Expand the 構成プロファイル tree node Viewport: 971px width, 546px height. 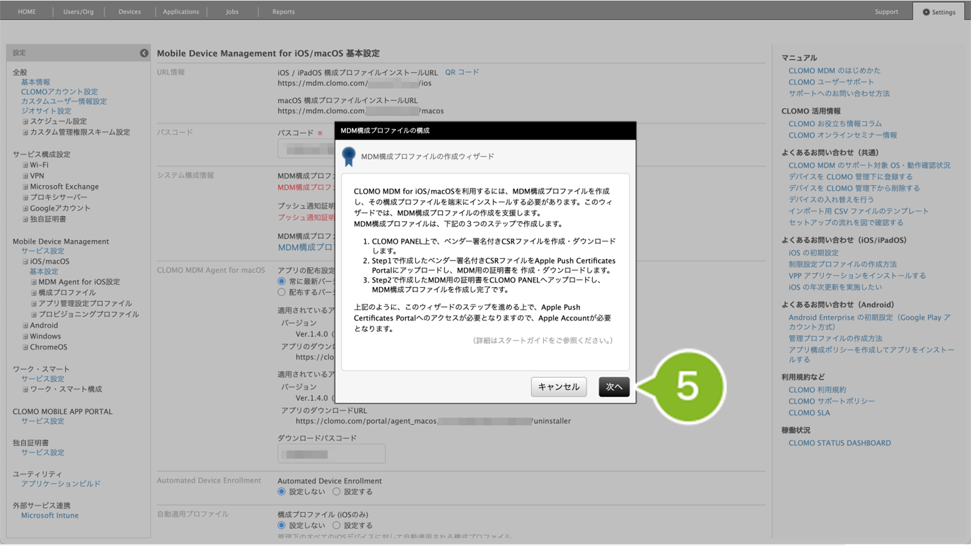34,293
